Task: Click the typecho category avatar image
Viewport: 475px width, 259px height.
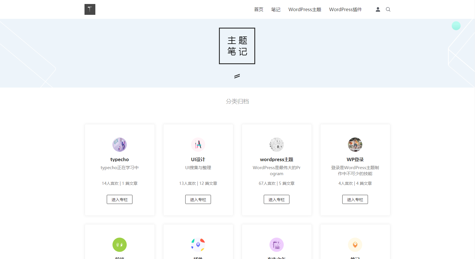Action: point(120,144)
